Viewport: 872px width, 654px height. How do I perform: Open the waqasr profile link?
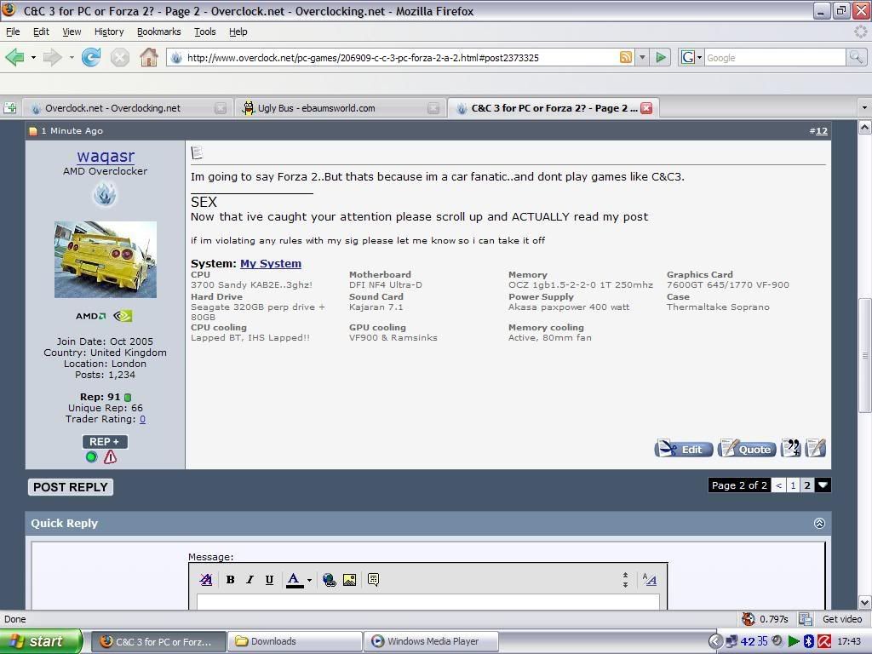[x=106, y=157]
